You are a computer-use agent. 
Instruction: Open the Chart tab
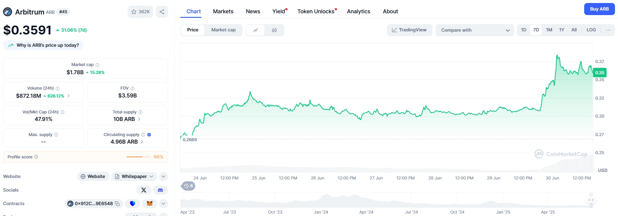click(194, 11)
